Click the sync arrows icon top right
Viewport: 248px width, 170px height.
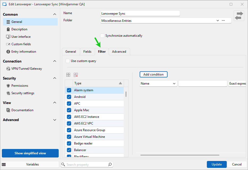tap(239, 16)
